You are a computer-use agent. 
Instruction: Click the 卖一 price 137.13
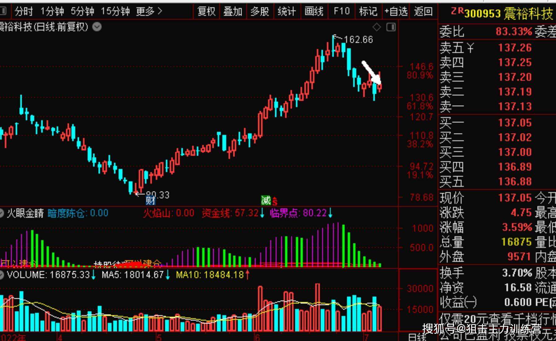tap(515, 106)
